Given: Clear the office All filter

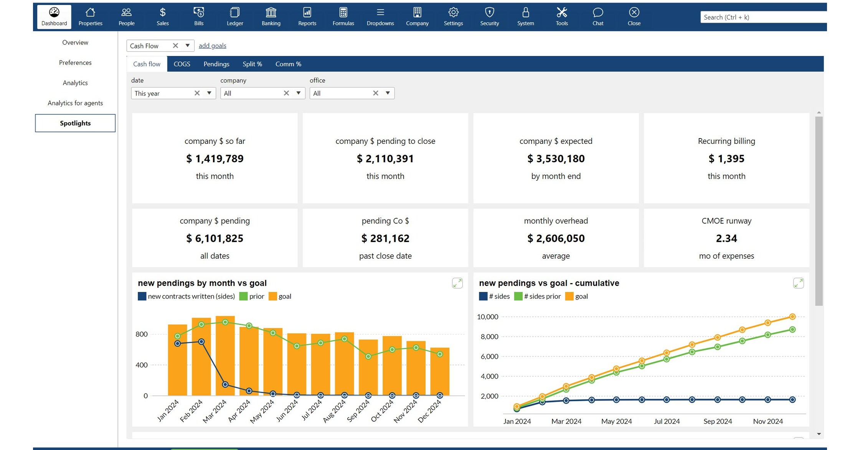Looking at the screenshot, I should pyautogui.click(x=375, y=93).
